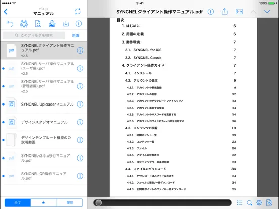Open document info icon beside PDF title

(211, 12)
